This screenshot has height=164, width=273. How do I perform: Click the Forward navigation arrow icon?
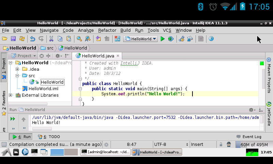point(107,39)
